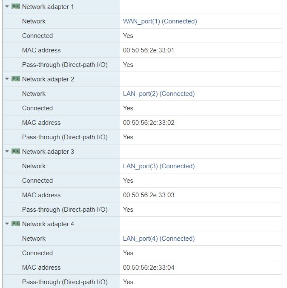Collapse the Network adapter 4 section
Image resolution: width=287 pixels, height=288 pixels.
pyautogui.click(x=7, y=224)
